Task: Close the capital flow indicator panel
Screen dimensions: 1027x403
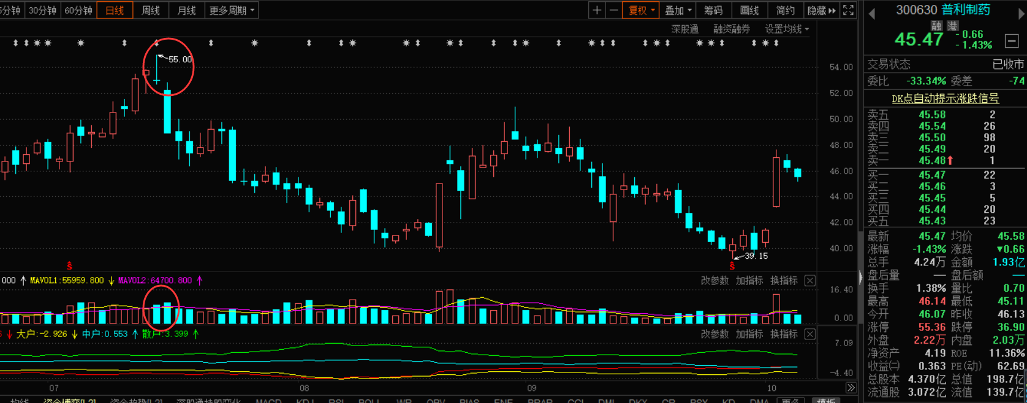Action: coord(810,335)
